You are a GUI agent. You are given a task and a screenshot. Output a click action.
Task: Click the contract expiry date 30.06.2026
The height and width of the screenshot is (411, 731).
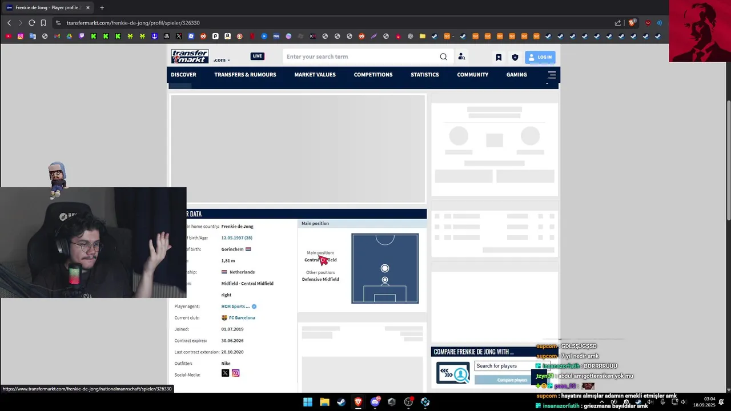point(232,340)
